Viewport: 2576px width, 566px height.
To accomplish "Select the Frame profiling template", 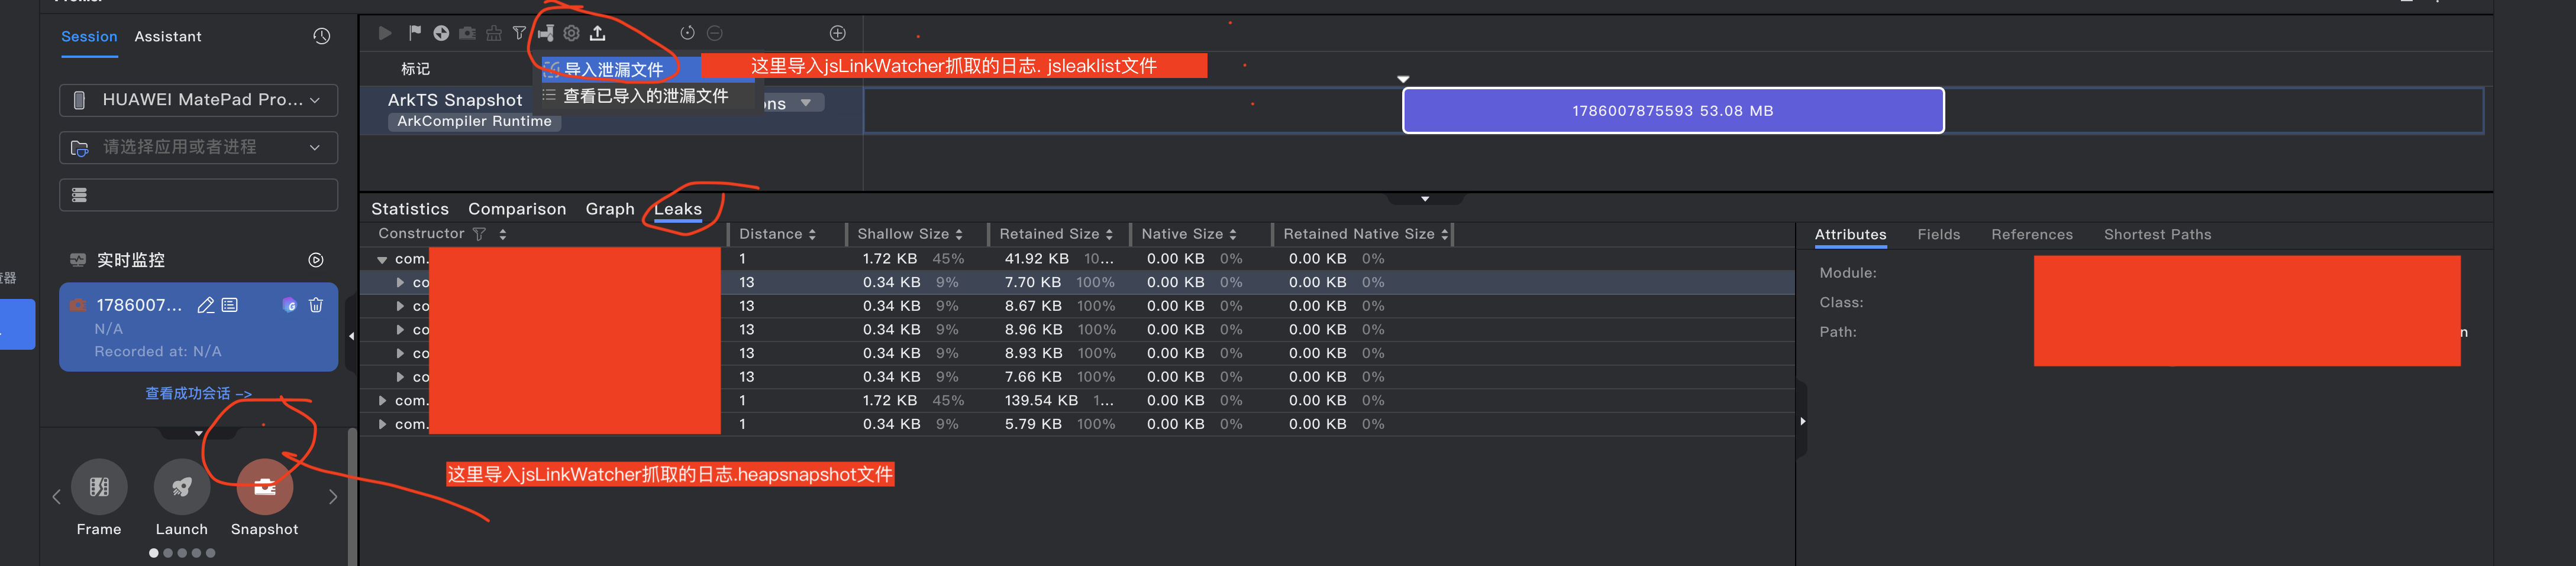I will [99, 487].
